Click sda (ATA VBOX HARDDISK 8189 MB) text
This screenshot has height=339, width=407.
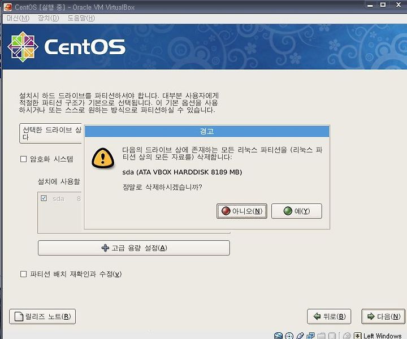(182, 172)
